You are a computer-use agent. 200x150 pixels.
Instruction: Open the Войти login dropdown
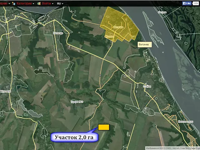coord(47,4)
